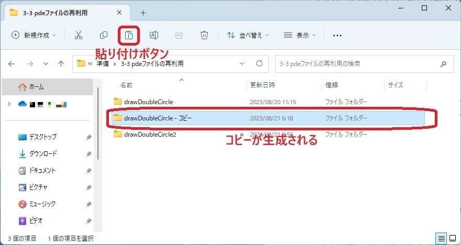This screenshot has width=461, height=245.
Task: Click pin icon beside ピクチャ
Action: point(89,187)
